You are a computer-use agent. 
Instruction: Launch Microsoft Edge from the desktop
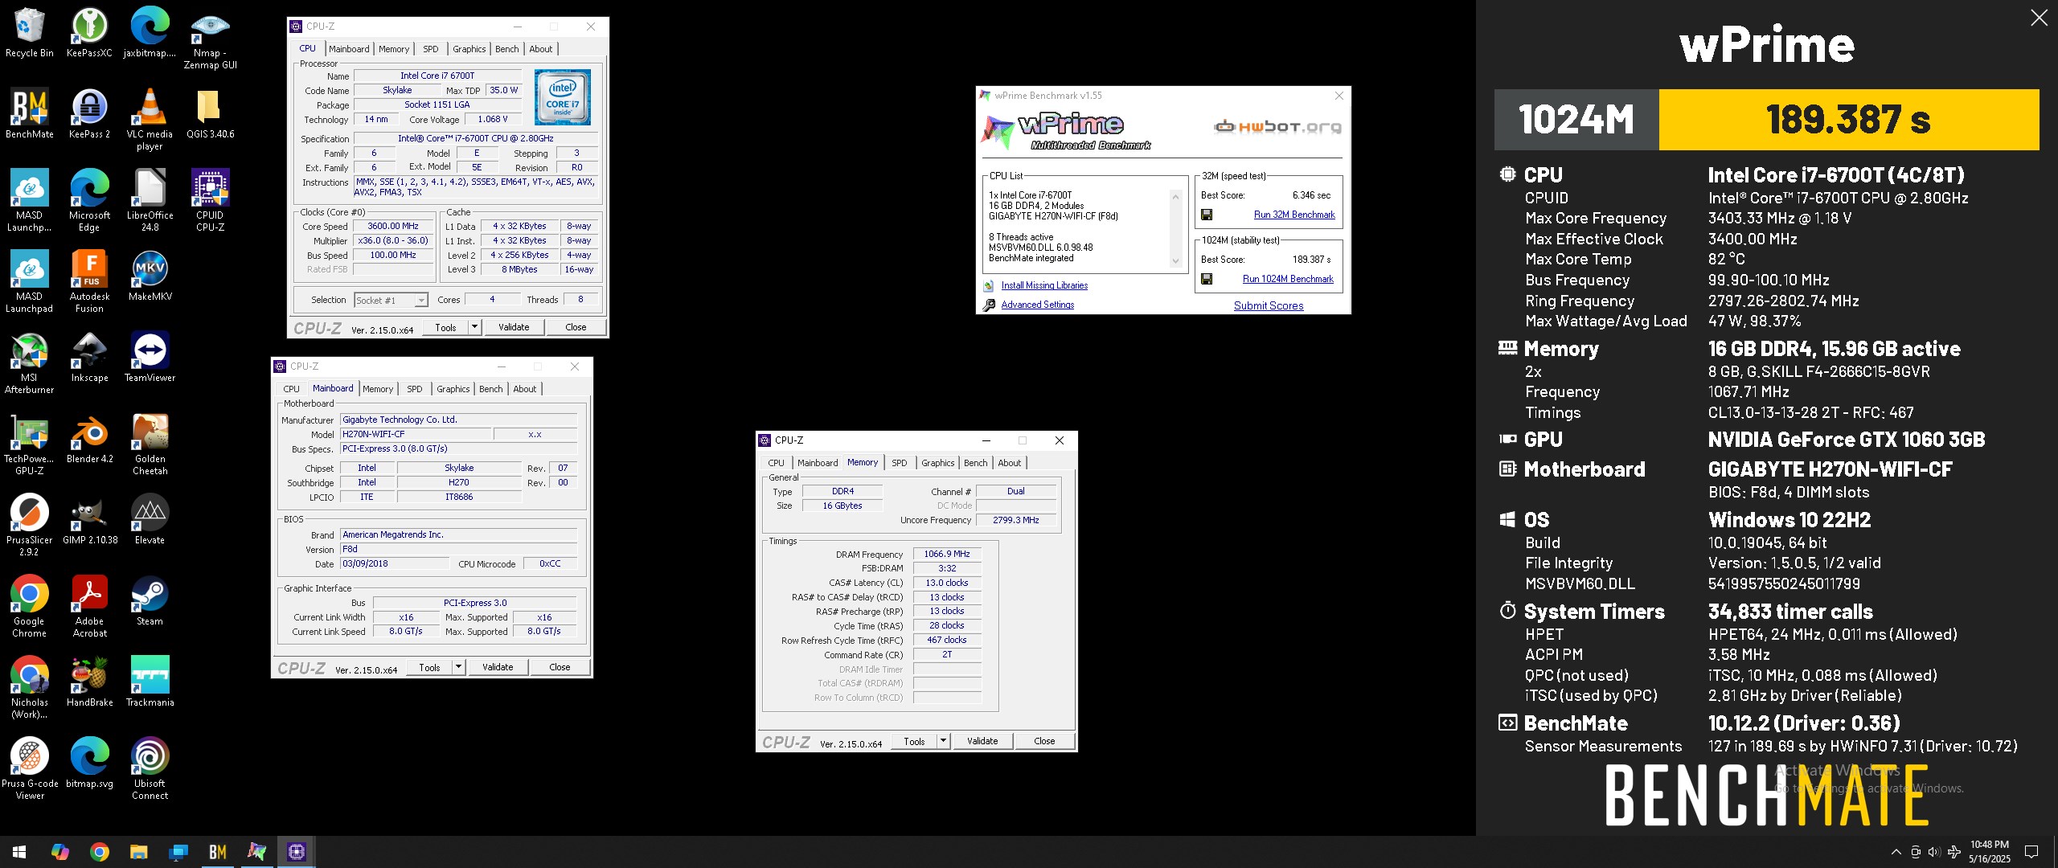coord(89,200)
